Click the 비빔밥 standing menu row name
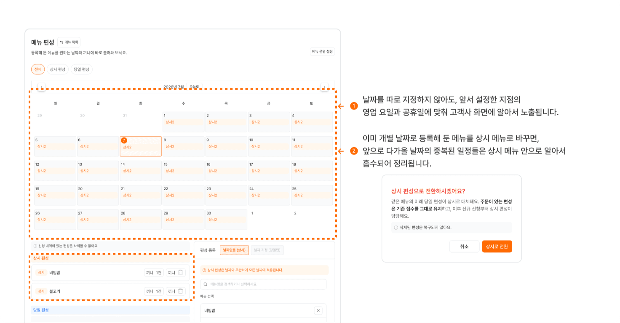This screenshot has width=620, height=323. pyautogui.click(x=55, y=273)
